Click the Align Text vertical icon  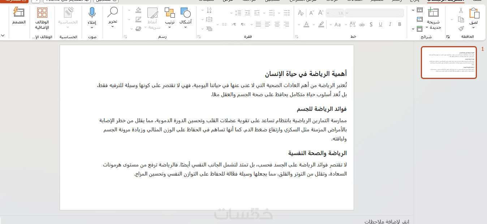click(209, 19)
